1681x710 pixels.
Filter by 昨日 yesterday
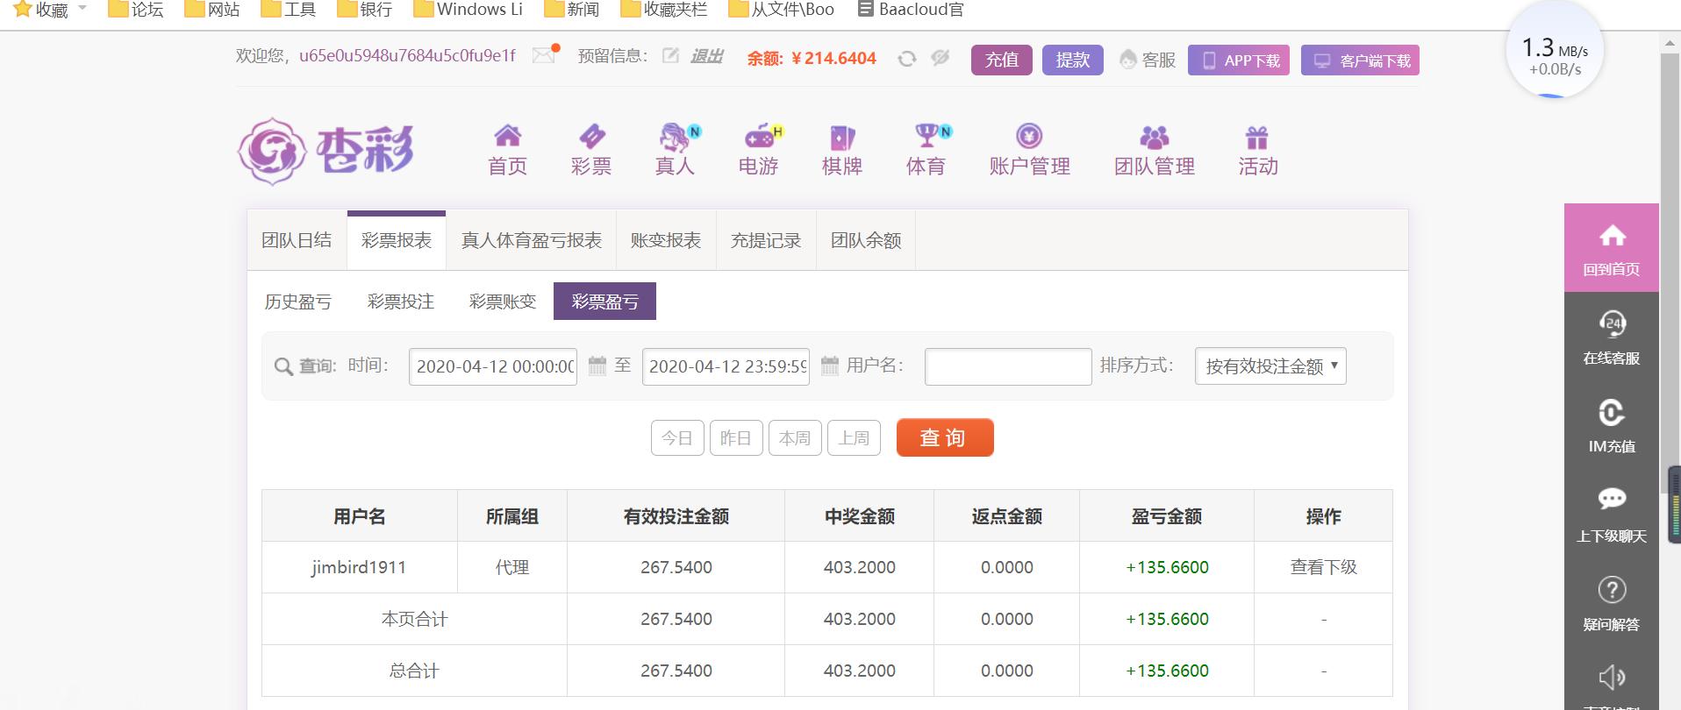736,437
